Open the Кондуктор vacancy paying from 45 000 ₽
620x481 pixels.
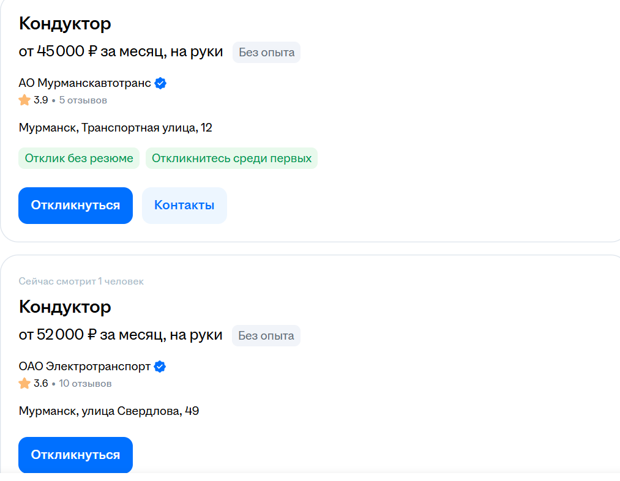[x=65, y=24]
